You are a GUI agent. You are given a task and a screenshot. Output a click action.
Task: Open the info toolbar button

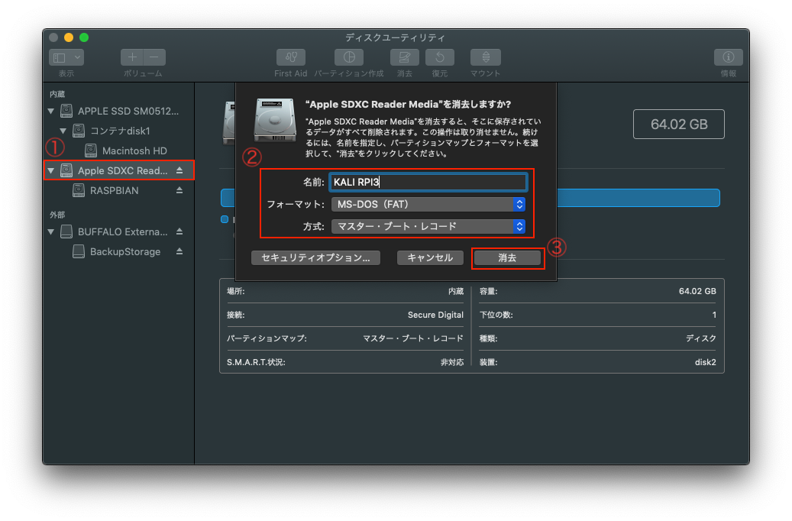pos(729,57)
